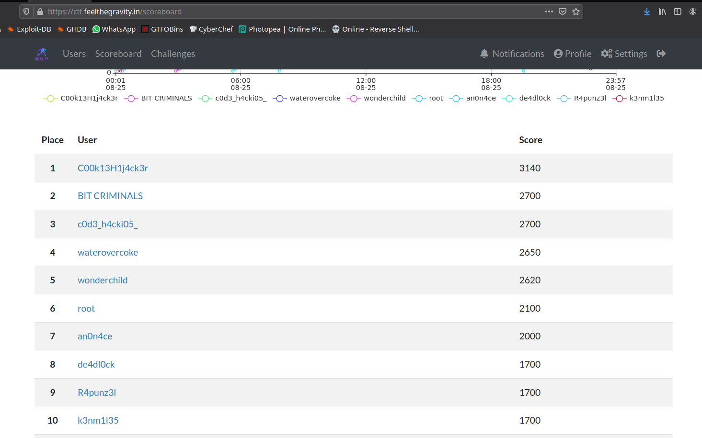Open the wonderchild user link

(103, 280)
